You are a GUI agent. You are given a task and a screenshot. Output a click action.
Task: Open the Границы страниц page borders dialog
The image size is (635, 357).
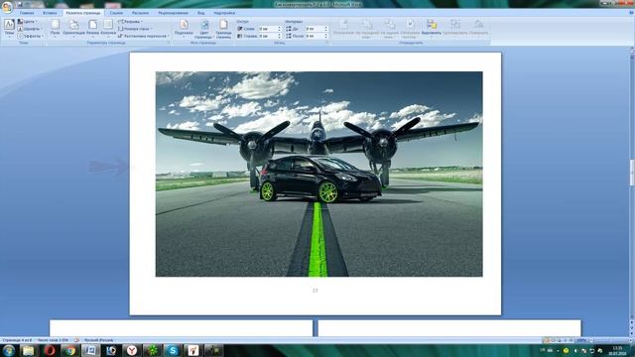(x=223, y=29)
